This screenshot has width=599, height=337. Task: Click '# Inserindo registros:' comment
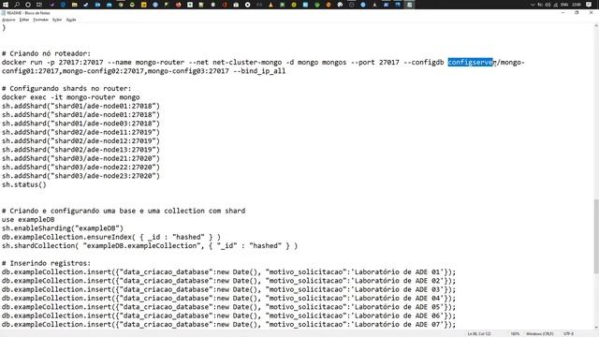pyautogui.click(x=46, y=263)
